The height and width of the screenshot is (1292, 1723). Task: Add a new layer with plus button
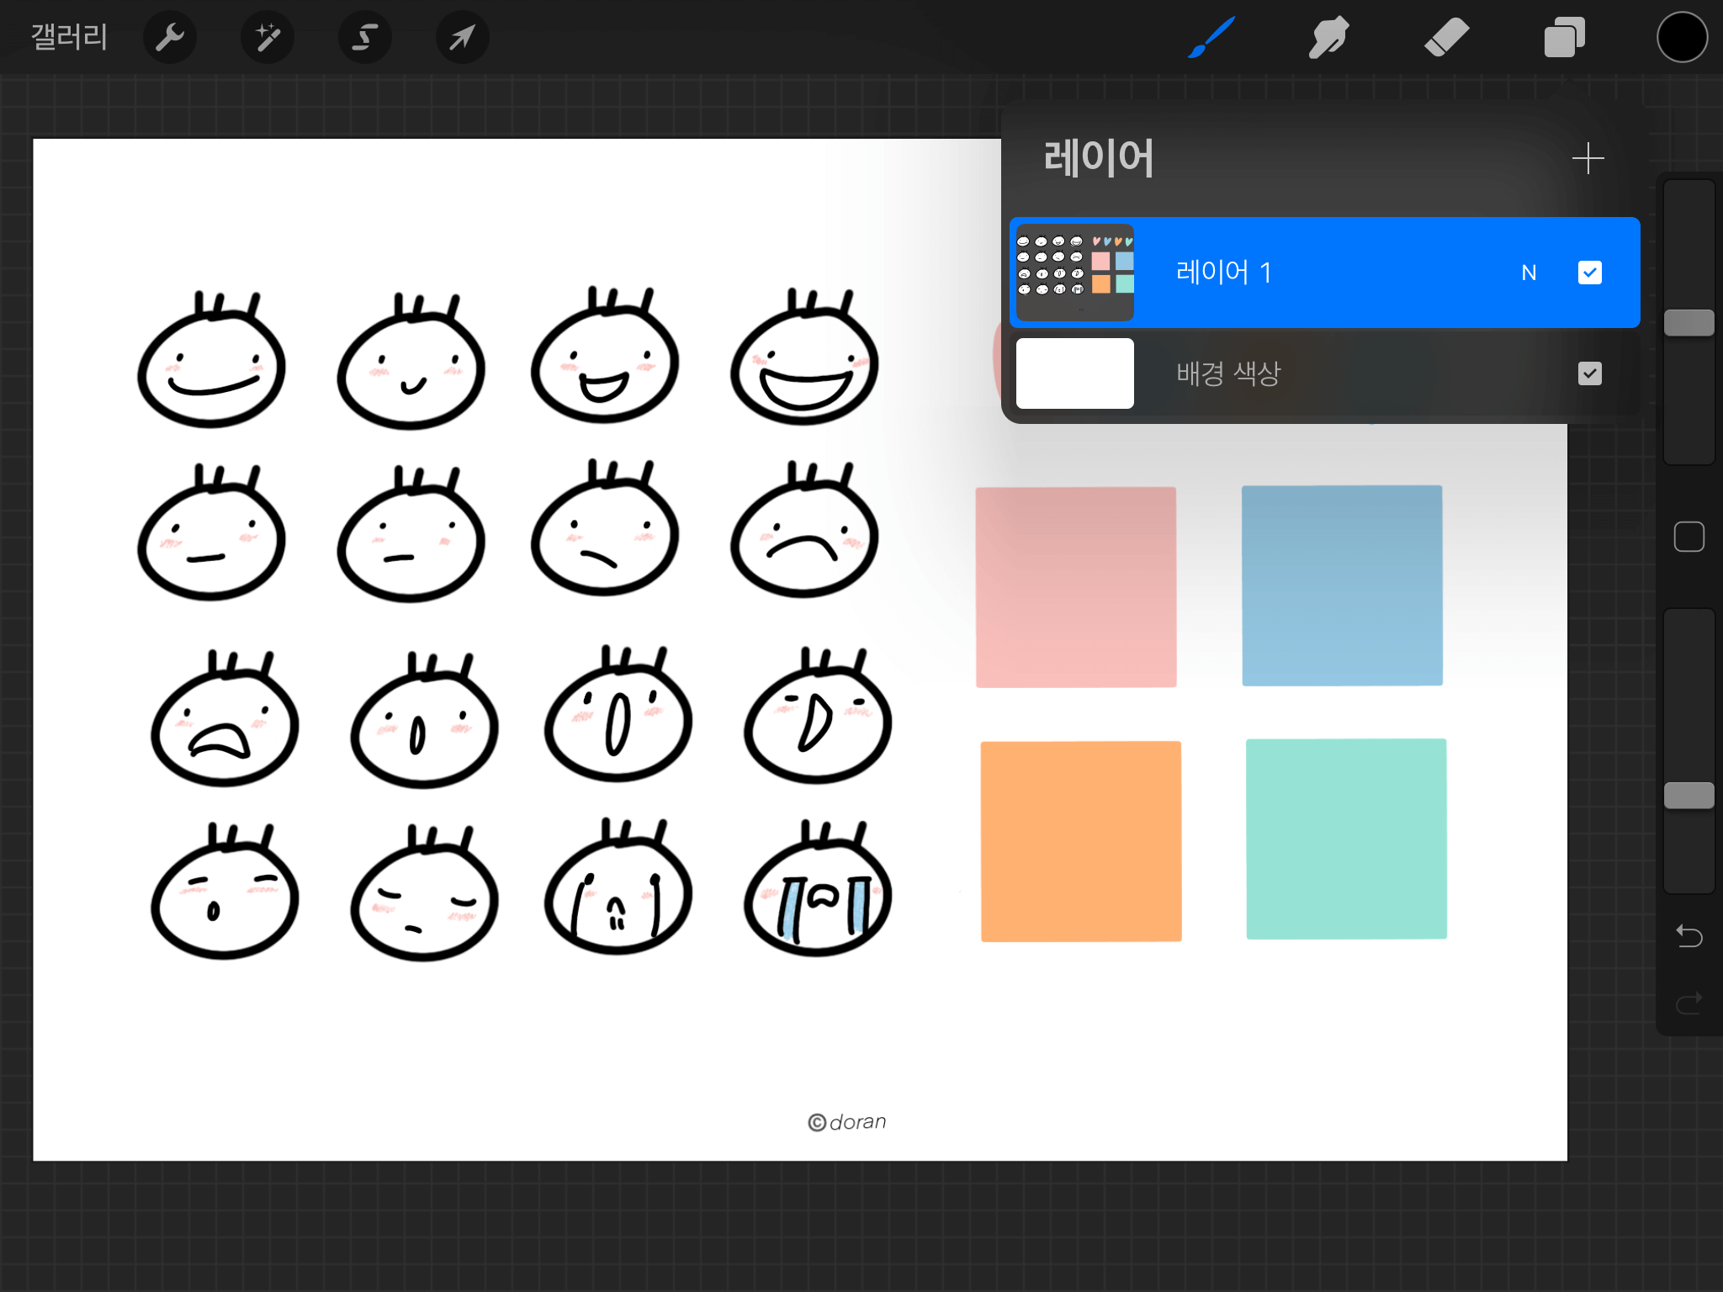1588,158
